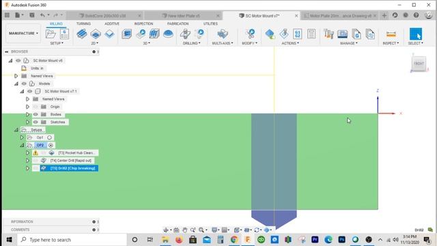Select the 2D Pocket tool

coord(96,34)
